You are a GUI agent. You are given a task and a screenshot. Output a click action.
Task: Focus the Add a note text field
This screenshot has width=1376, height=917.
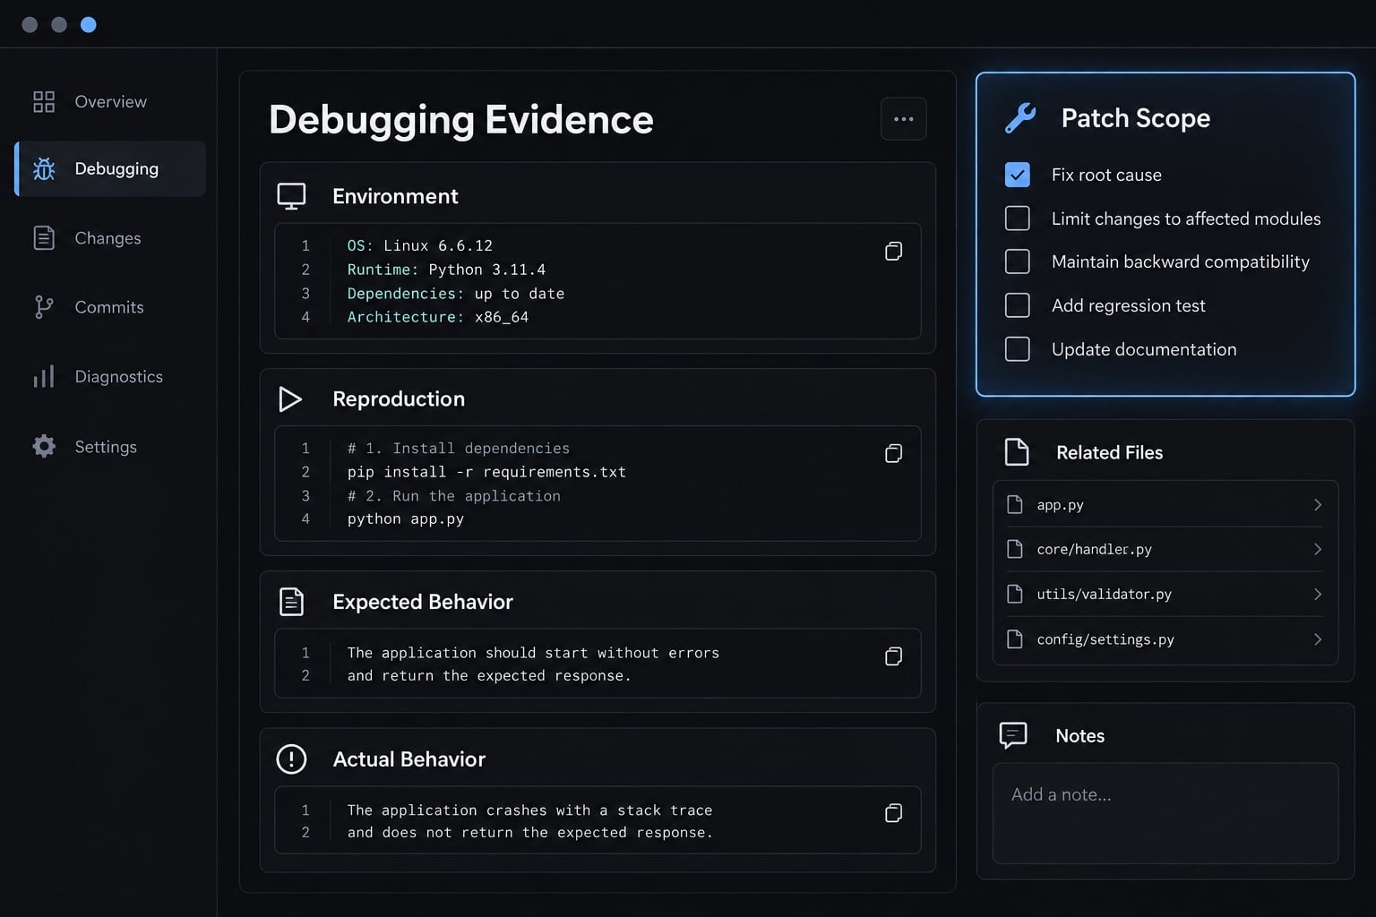click(1165, 813)
